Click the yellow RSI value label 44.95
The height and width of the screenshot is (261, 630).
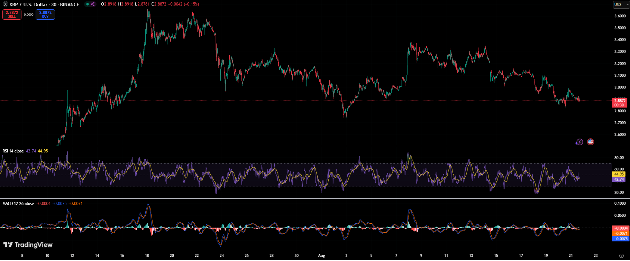(x=619, y=174)
